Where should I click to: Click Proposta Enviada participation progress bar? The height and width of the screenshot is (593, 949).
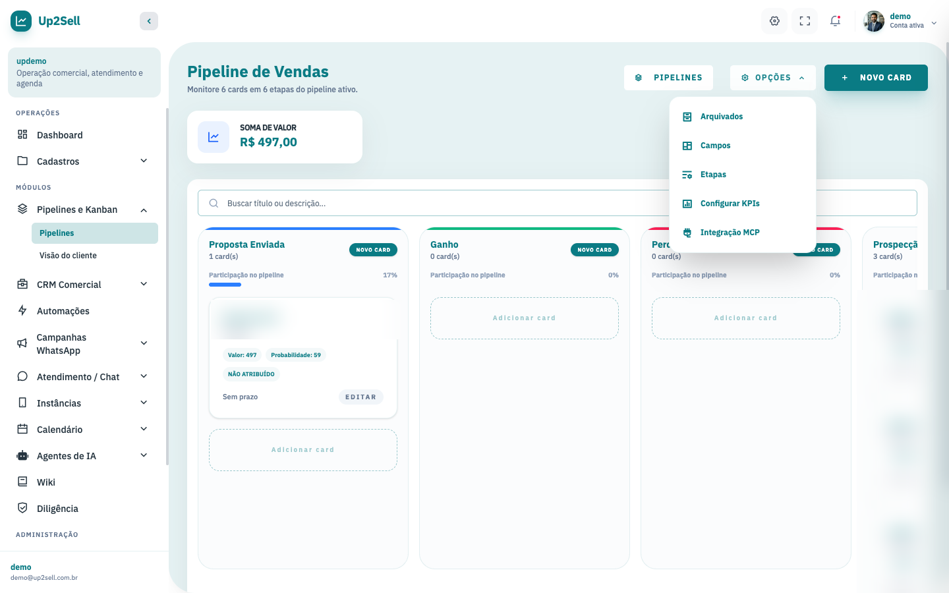click(x=303, y=285)
